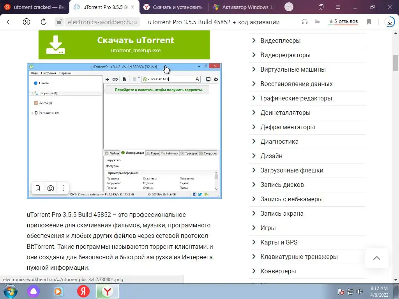Click the scrollbar down arrow
The image size is (399, 299).
(396, 280)
